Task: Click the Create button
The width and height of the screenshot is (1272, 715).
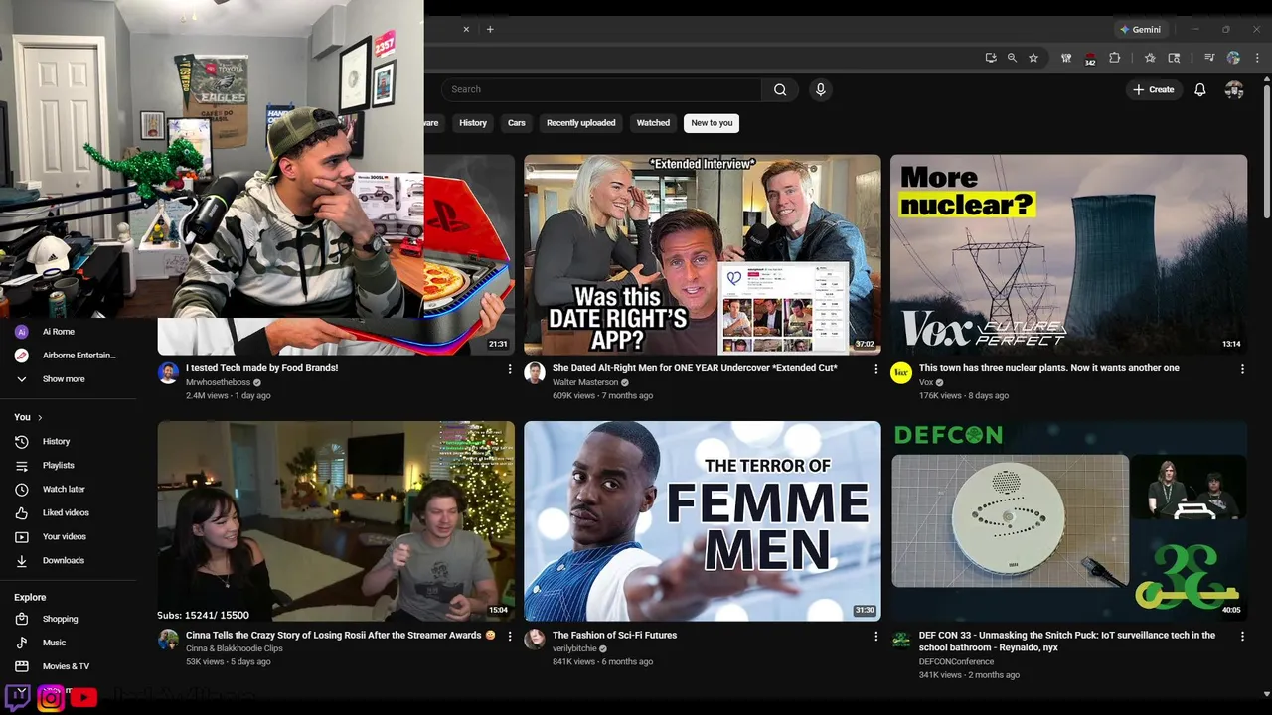Action: pos(1153,89)
